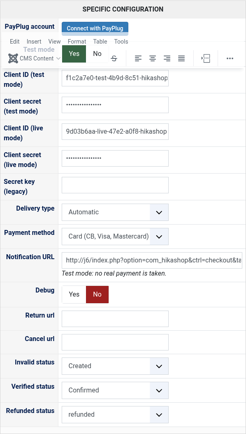The height and width of the screenshot is (434, 246).
Task: Click the Refunded status label
Action: coord(30,411)
